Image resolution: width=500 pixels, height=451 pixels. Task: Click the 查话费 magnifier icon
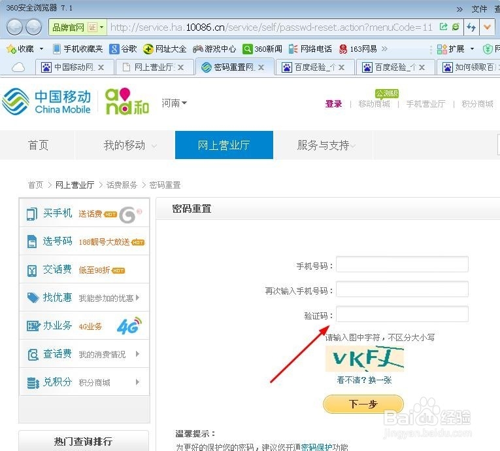[33, 355]
